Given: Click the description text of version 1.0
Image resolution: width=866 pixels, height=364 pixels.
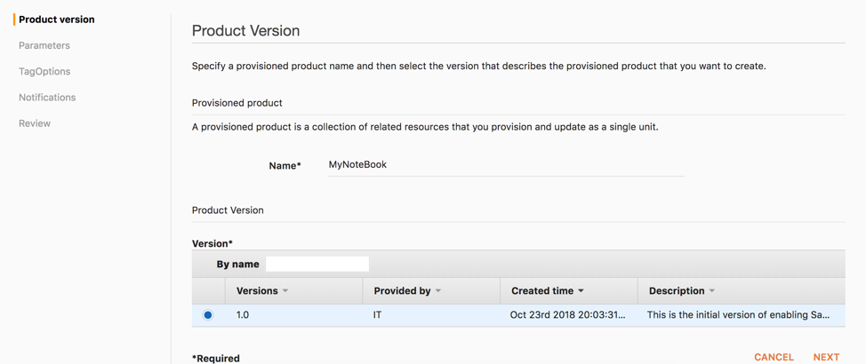Looking at the screenshot, I should pyautogui.click(x=738, y=315).
